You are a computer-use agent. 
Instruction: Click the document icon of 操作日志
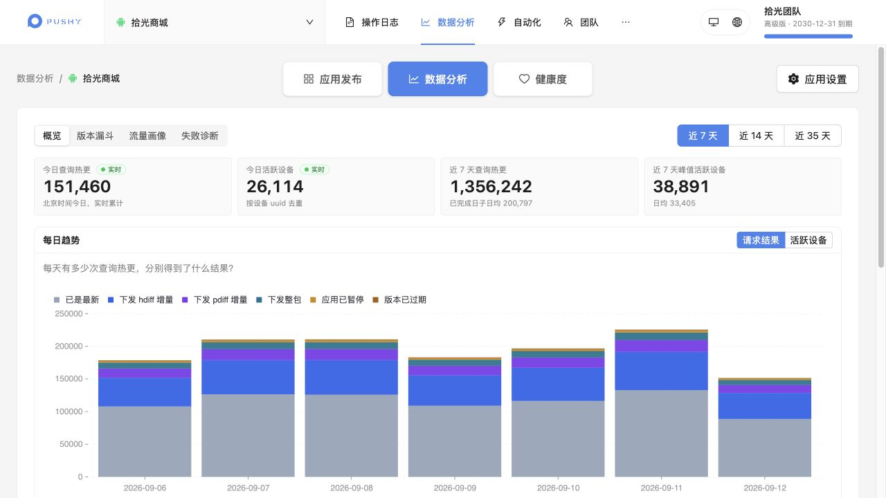point(350,22)
